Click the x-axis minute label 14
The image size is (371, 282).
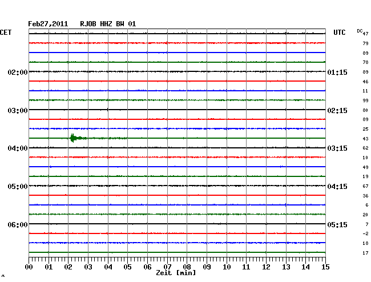coord(305,267)
